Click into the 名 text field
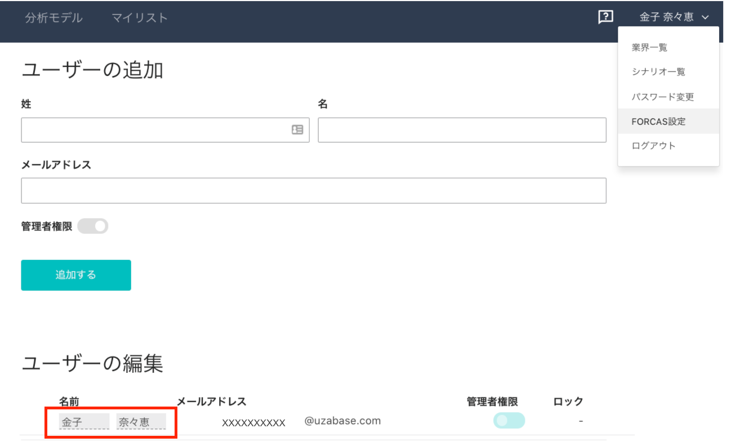This screenshot has height=442, width=731. point(462,130)
